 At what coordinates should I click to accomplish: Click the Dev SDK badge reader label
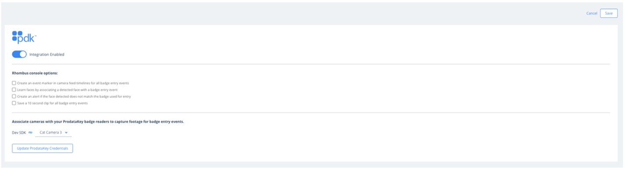coord(19,132)
